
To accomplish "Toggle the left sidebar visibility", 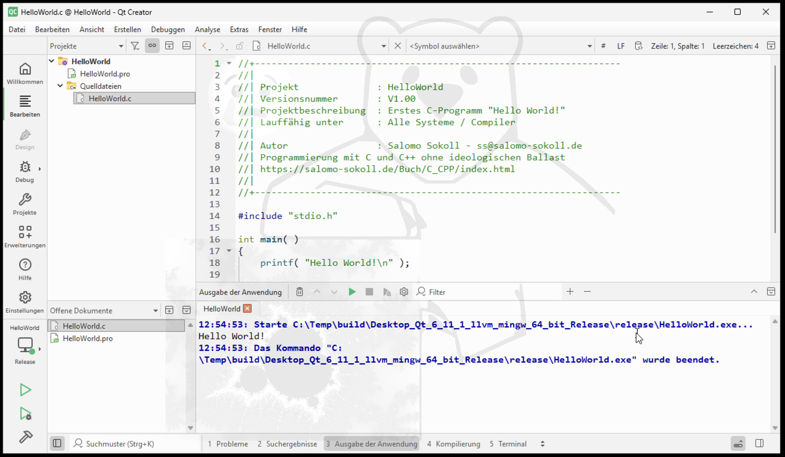I will (57, 444).
